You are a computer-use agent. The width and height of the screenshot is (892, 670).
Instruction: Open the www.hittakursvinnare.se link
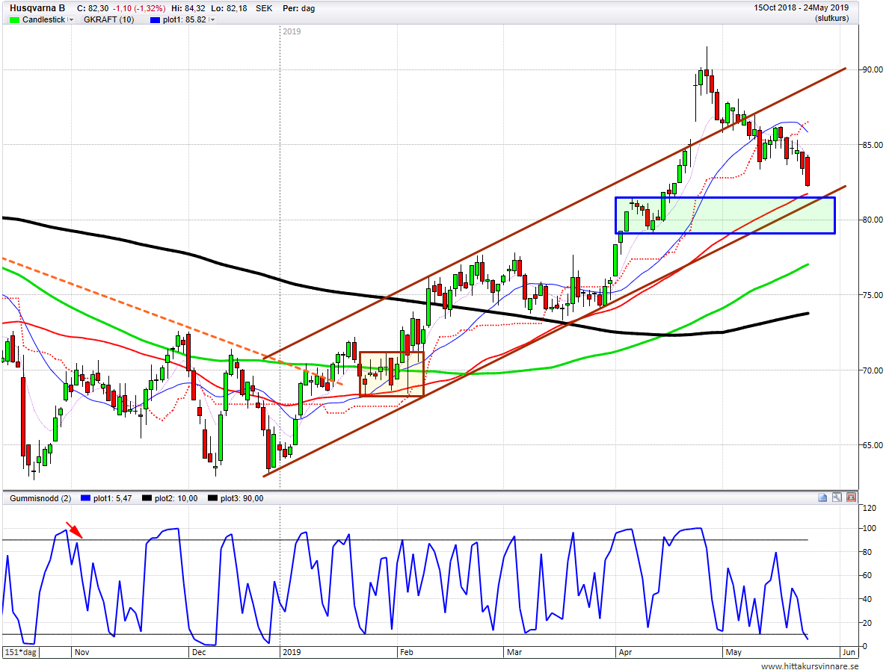pos(810,666)
